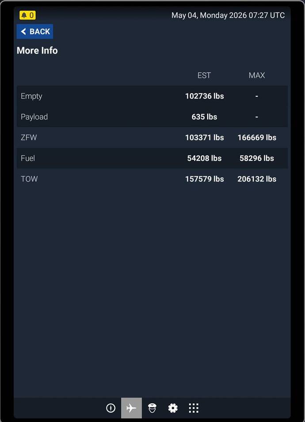Select the TOW row label
The image size is (305, 422).
click(29, 179)
